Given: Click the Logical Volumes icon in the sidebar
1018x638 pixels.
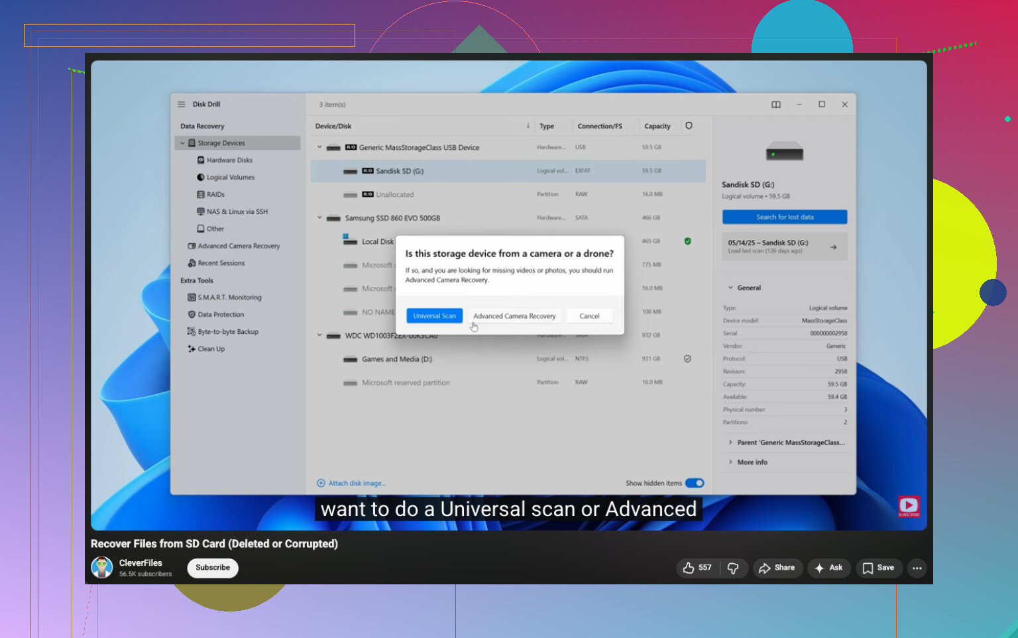Looking at the screenshot, I should tap(201, 178).
